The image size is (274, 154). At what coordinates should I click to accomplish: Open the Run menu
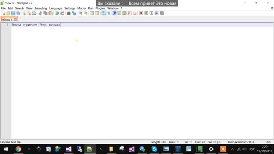(90, 8)
